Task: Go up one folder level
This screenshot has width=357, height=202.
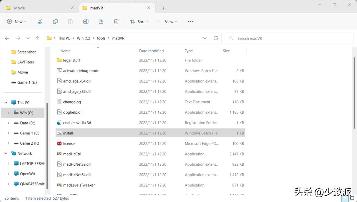Action: (x=37, y=38)
